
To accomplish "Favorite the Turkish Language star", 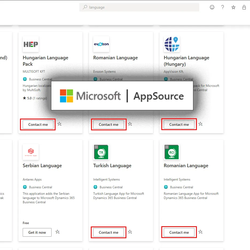I will click(130, 232).
